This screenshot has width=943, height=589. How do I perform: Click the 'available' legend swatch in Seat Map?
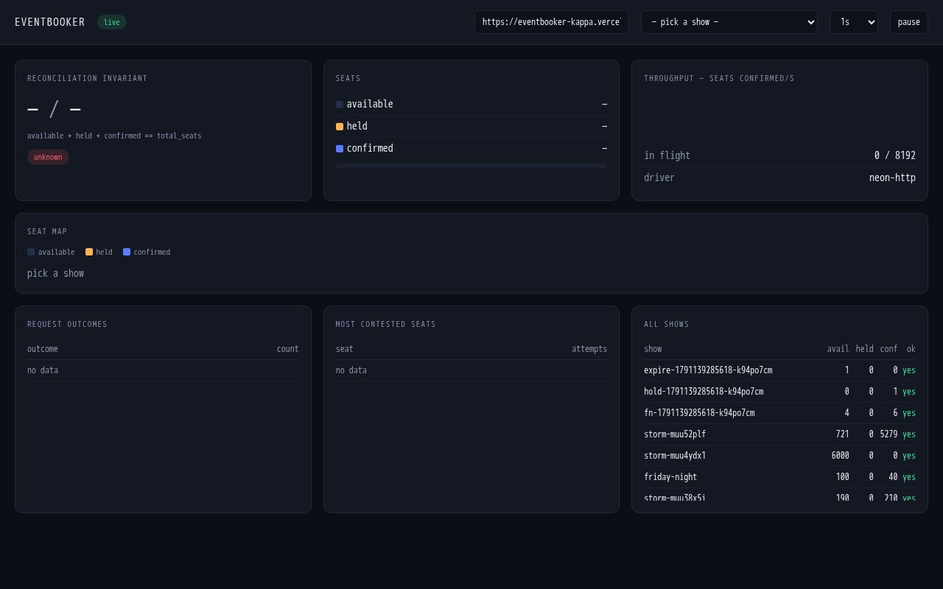pos(31,252)
